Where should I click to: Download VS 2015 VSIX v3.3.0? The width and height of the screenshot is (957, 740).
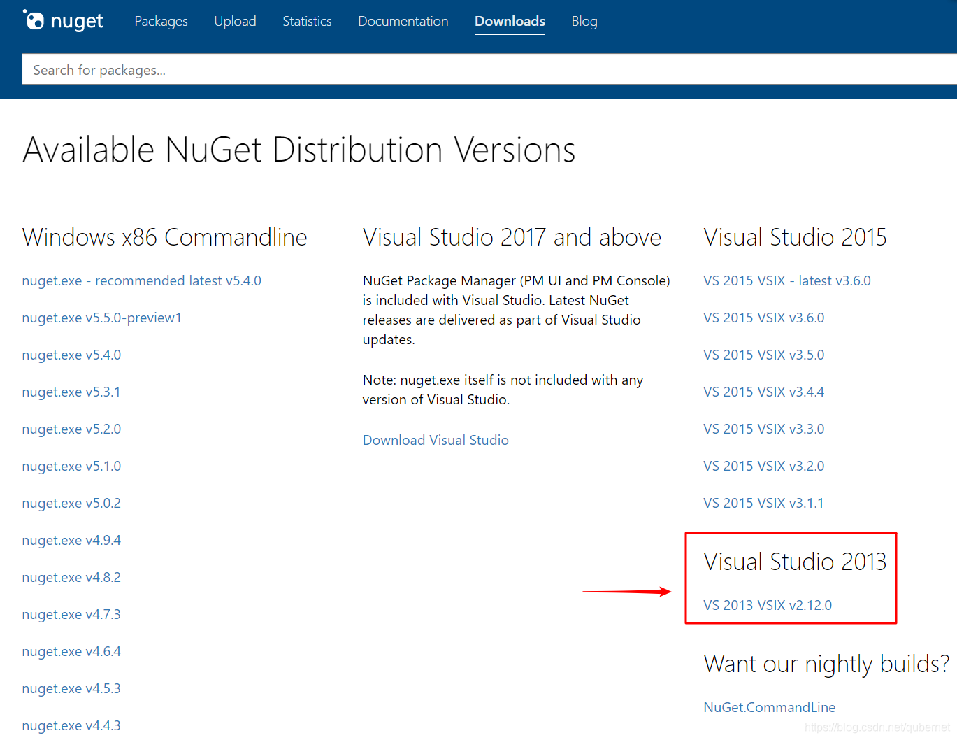tap(764, 429)
